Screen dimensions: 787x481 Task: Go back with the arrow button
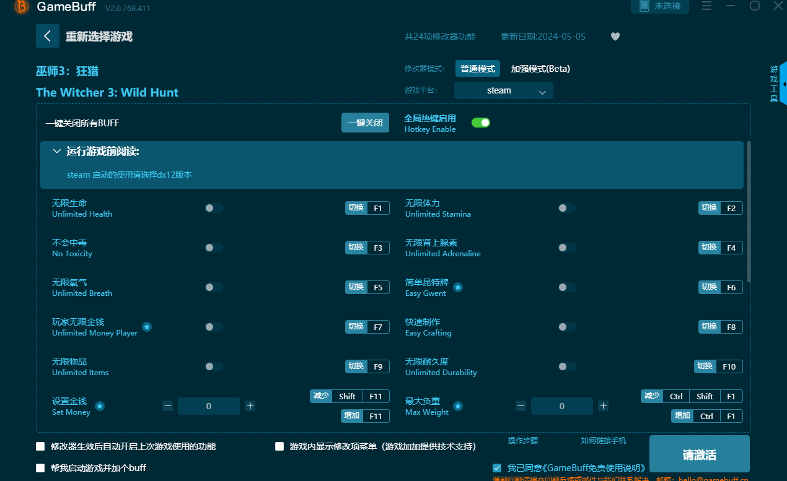48,36
